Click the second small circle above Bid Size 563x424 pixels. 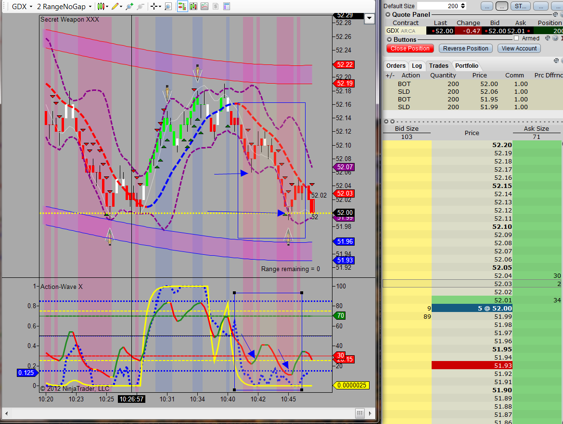pyautogui.click(x=393, y=122)
